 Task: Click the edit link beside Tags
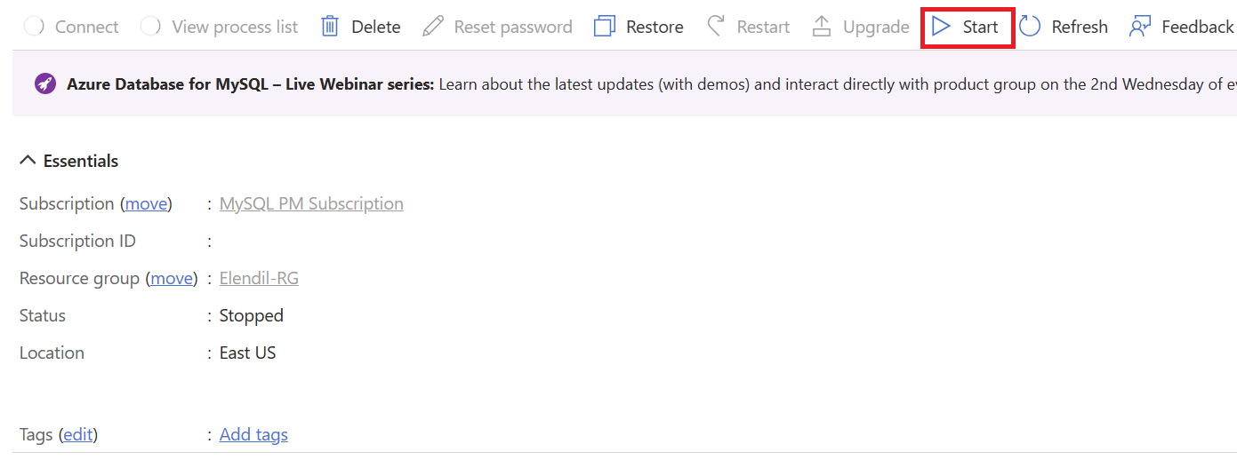point(77,435)
